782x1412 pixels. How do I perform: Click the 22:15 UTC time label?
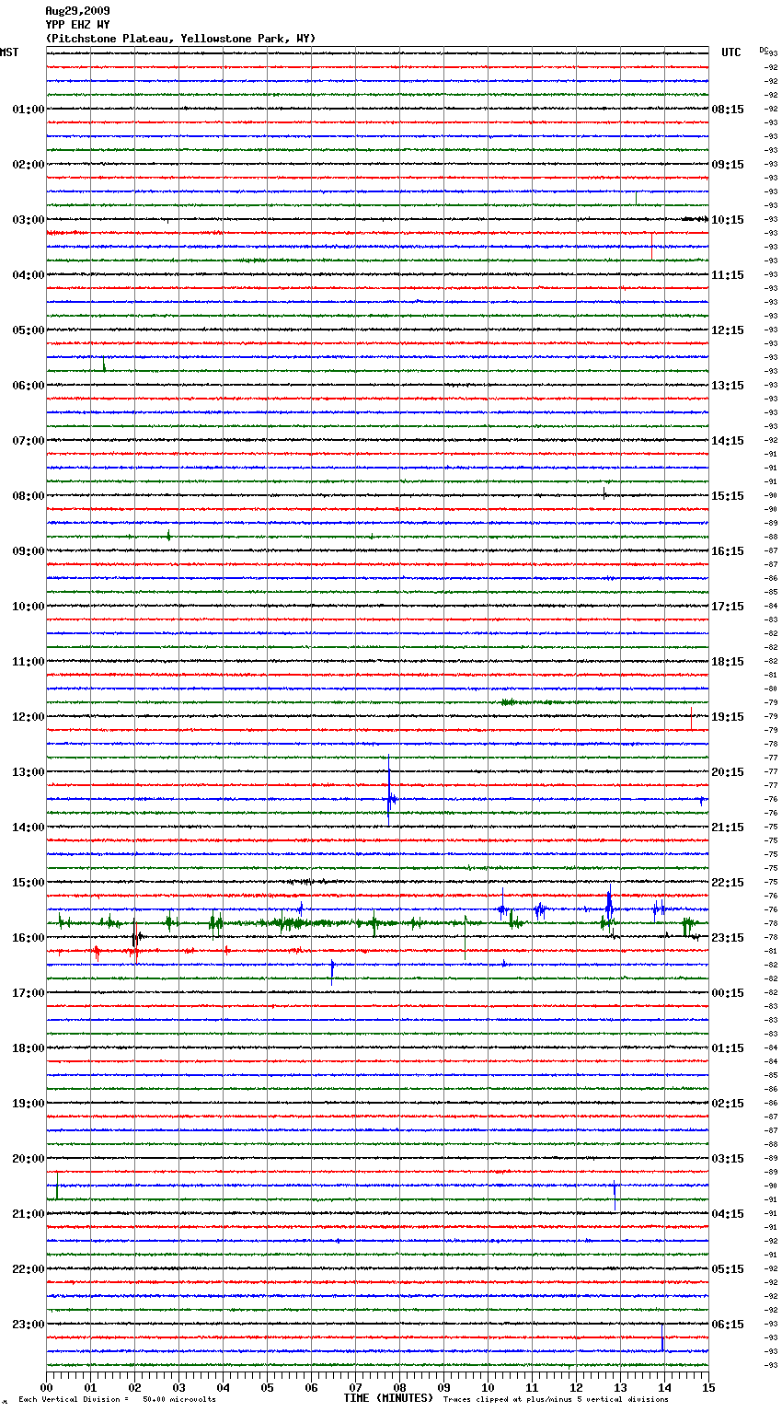[728, 883]
